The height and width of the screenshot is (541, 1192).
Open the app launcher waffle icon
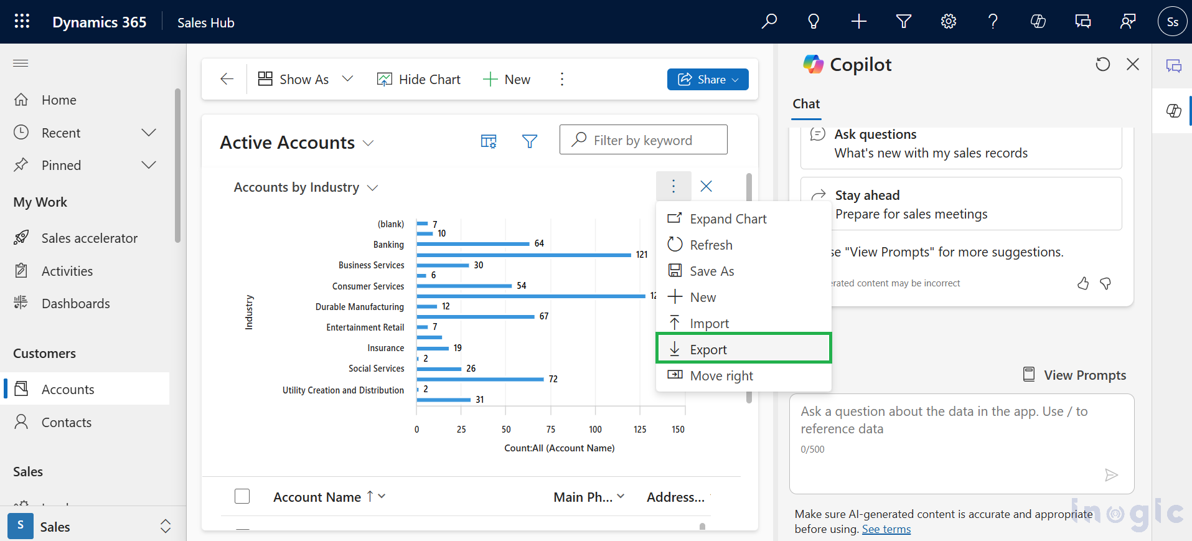point(22,22)
